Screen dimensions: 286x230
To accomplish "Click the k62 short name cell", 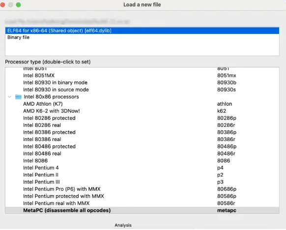I will pos(222,111).
